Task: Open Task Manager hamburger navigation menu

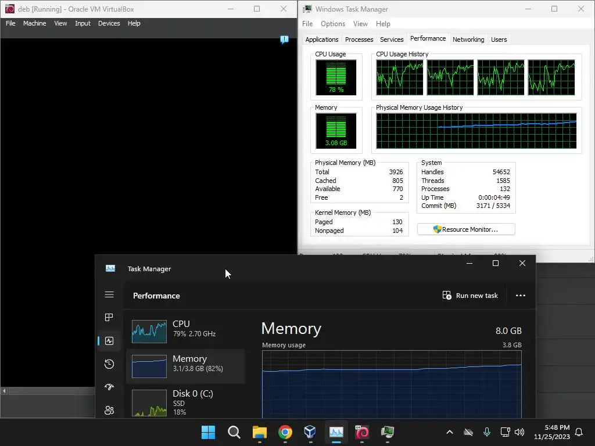Action: 109,294
